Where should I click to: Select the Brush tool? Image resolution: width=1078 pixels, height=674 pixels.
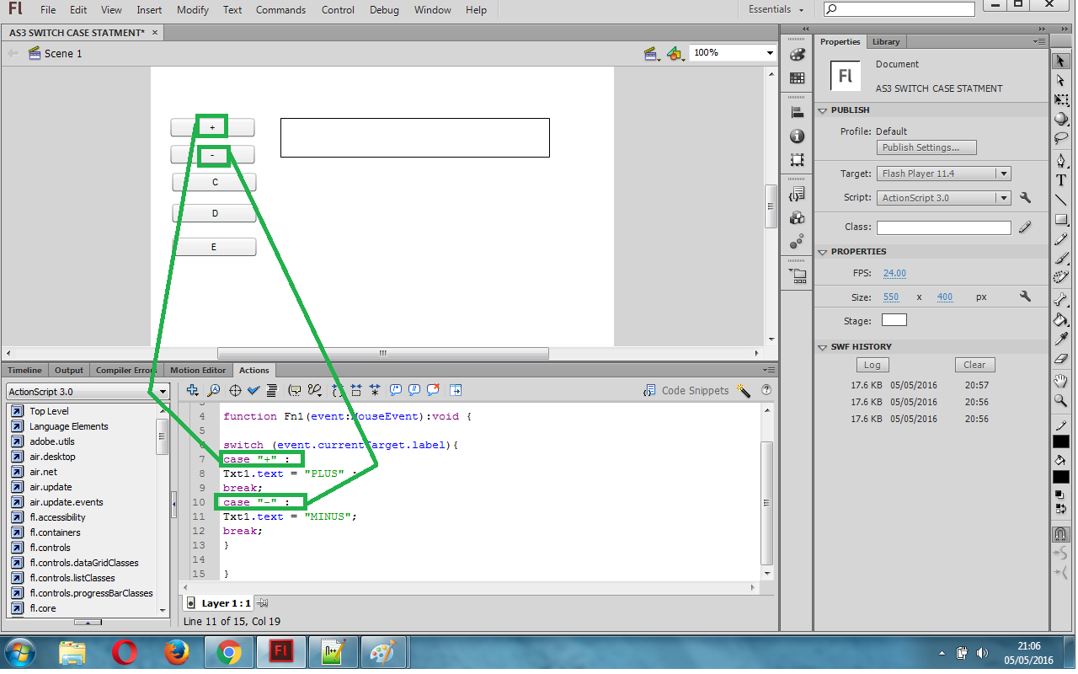(x=1061, y=258)
